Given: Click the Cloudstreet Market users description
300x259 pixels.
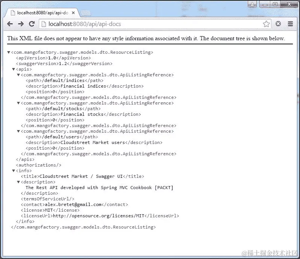Looking at the screenshot, I should pyautogui.click(x=92, y=142).
